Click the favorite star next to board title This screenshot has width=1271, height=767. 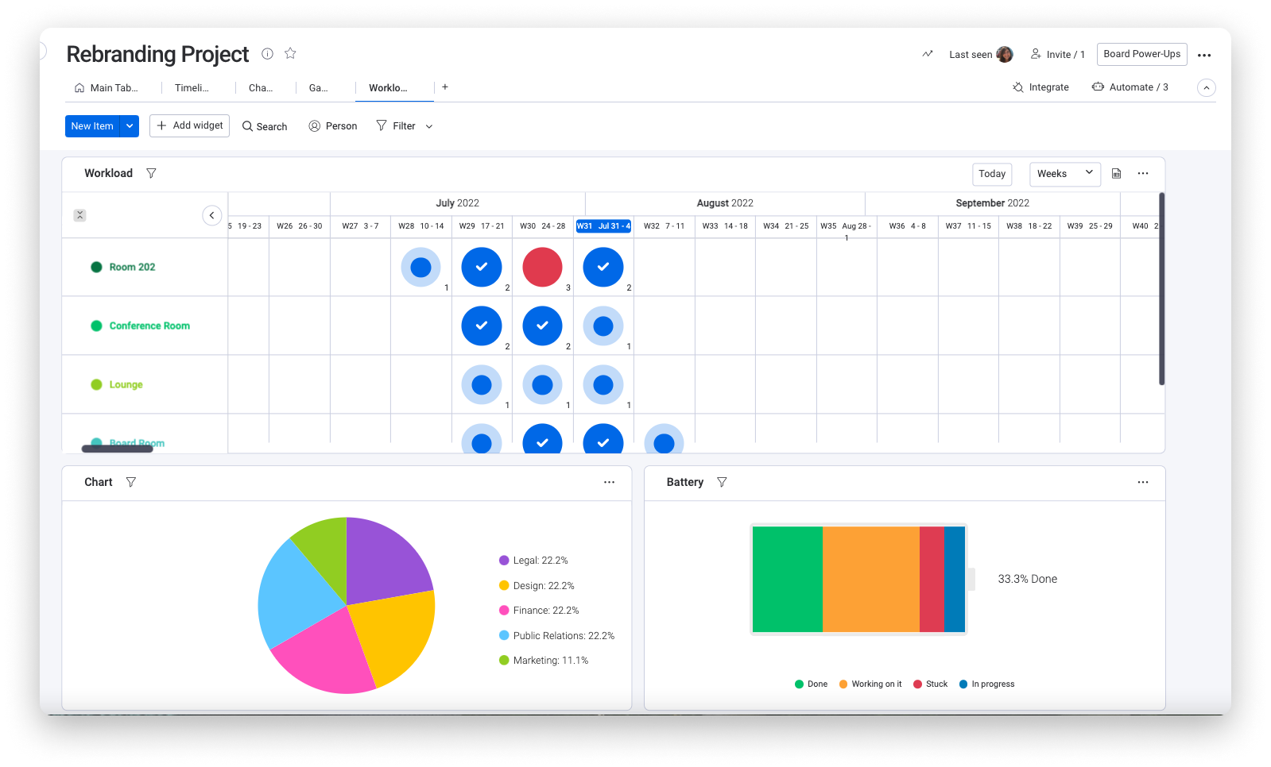290,53
